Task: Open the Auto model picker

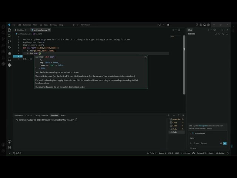Action: (204, 144)
